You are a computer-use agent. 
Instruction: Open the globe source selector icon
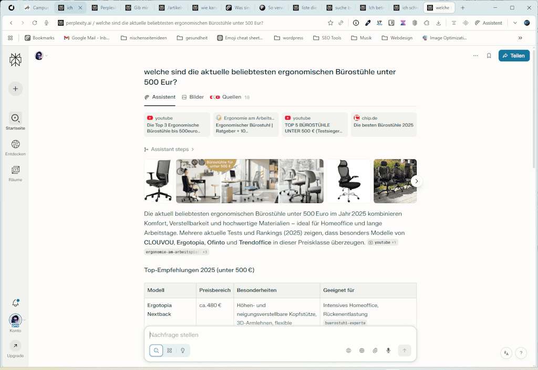(348, 351)
